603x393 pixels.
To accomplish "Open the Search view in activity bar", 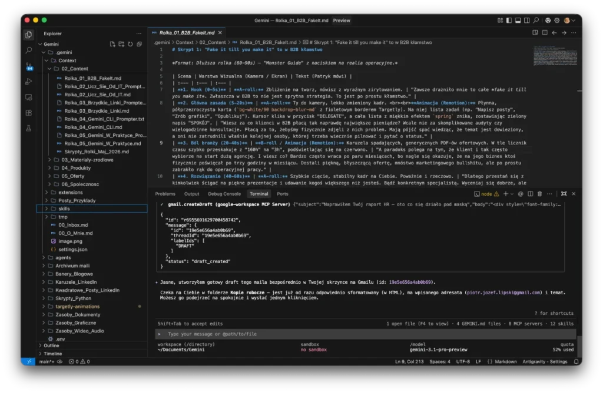I will (28, 51).
